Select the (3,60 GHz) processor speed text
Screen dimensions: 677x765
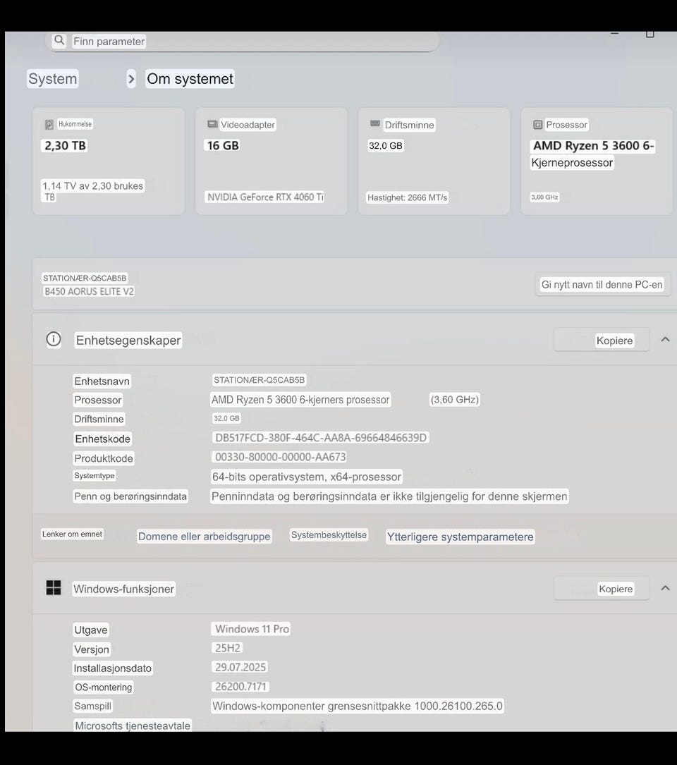pos(454,400)
